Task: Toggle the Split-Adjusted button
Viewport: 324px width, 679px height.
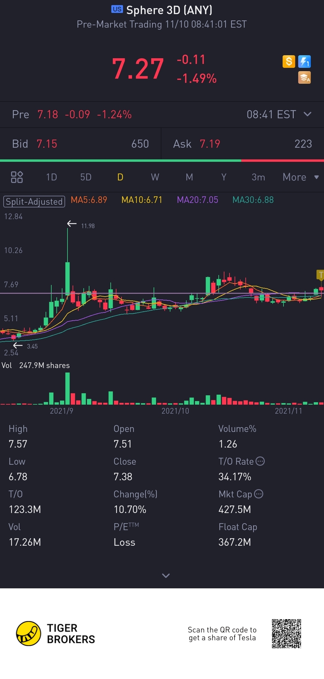Action: click(x=34, y=201)
